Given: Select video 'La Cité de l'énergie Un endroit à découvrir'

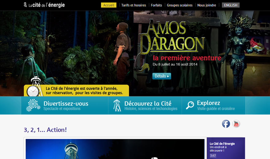Looking at the screenshot, I should tap(226, 148).
